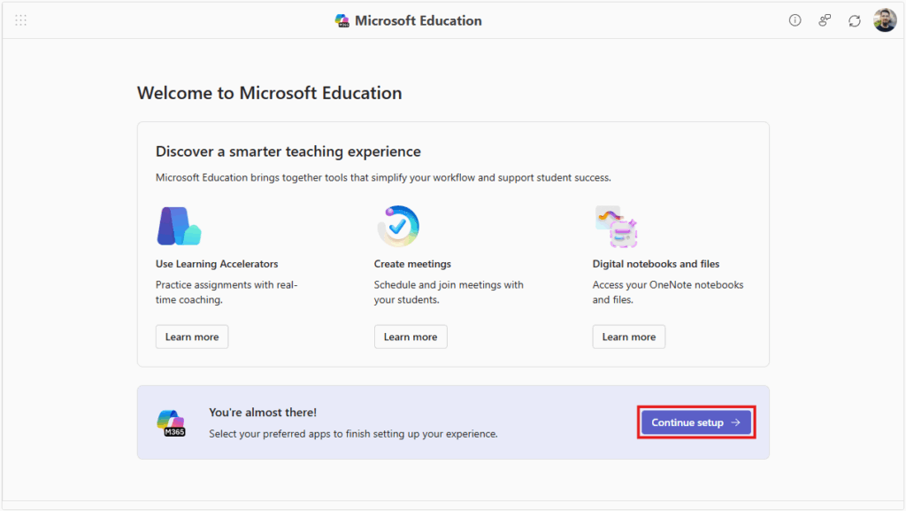
Task: Click the 'Welcome to Microsoft Education' heading
Action: point(269,93)
